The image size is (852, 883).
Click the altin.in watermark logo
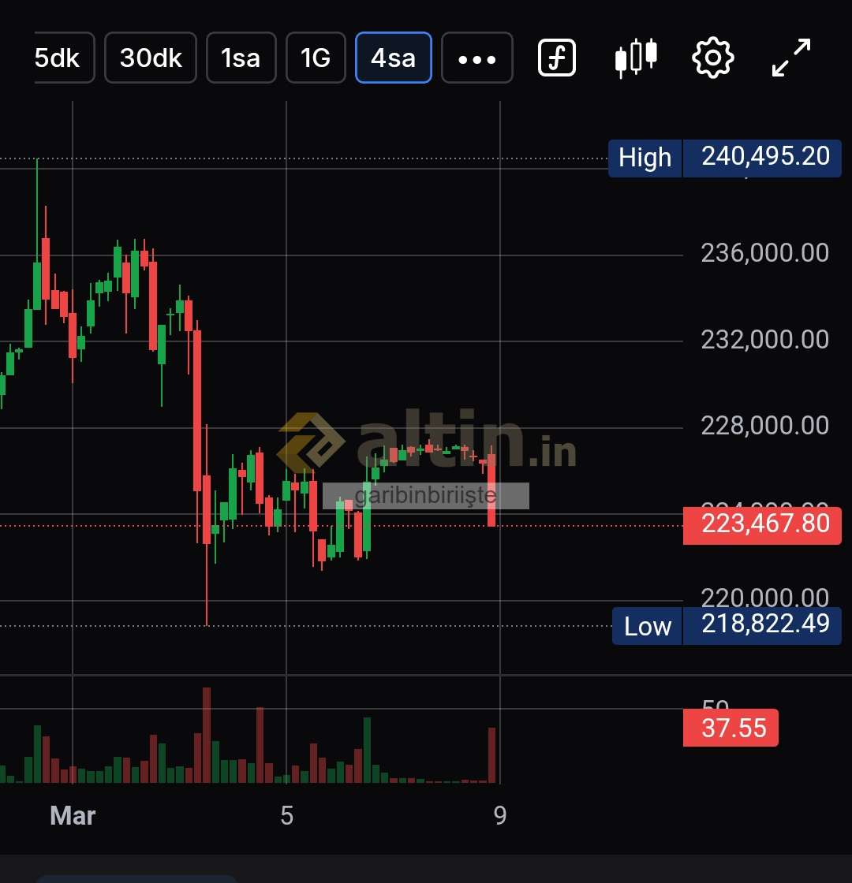[x=427, y=443]
